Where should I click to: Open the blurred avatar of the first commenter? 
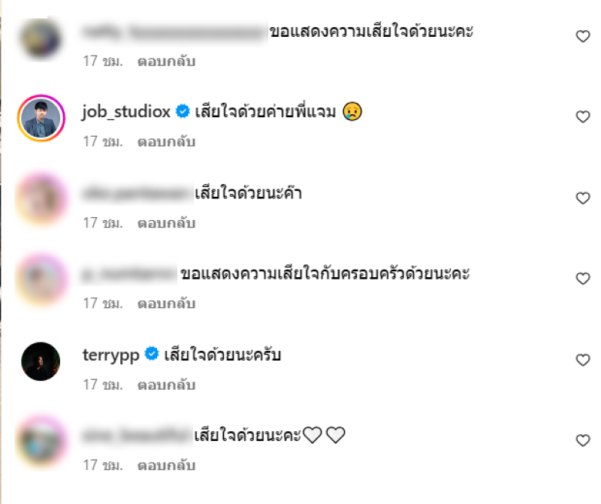point(41,38)
